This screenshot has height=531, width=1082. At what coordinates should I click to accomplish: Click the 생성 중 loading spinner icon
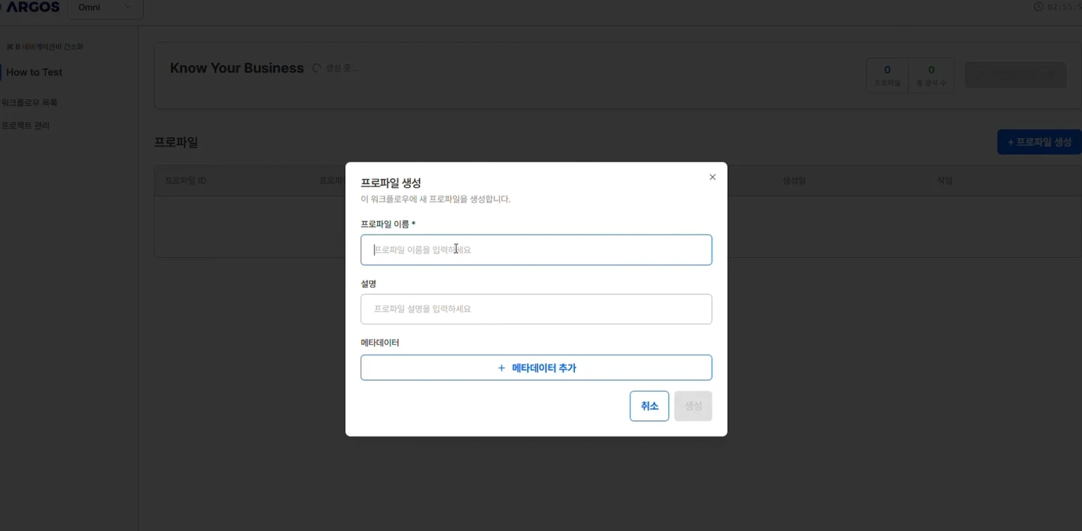point(317,68)
